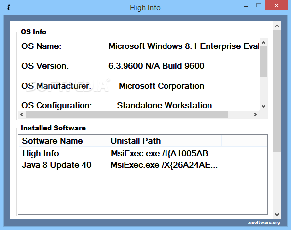The width and height of the screenshot is (291, 230).
Task: Click the Standalone Workstation value
Action: tap(164, 105)
